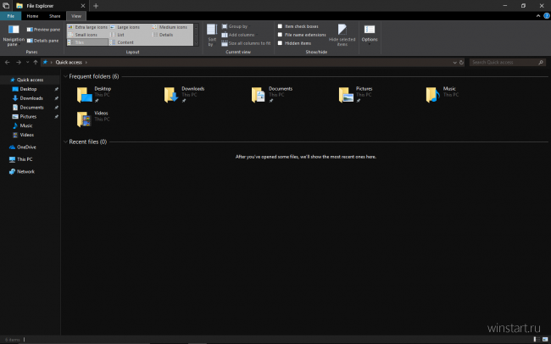Select the Details layout option

pyautogui.click(x=165, y=35)
